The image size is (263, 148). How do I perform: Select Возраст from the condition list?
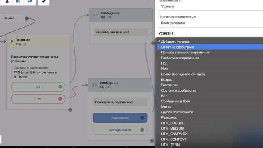pos(210,79)
